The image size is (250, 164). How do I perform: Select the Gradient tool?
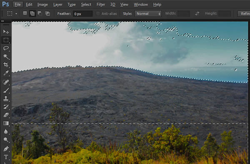tap(6, 123)
